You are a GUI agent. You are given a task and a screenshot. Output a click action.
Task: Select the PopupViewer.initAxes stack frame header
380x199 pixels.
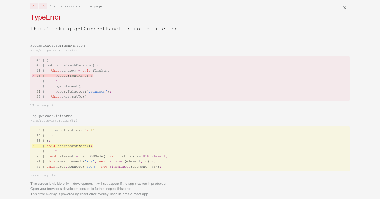click(51, 116)
